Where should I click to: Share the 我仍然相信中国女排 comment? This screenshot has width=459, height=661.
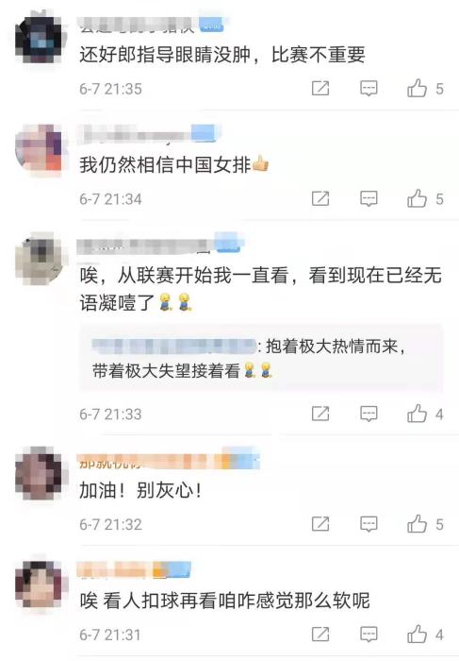(x=320, y=198)
